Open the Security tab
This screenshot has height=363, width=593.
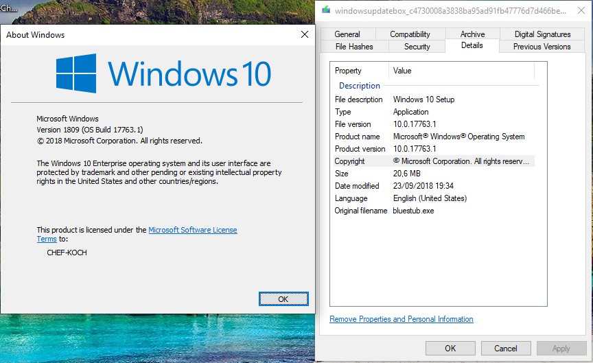(417, 47)
